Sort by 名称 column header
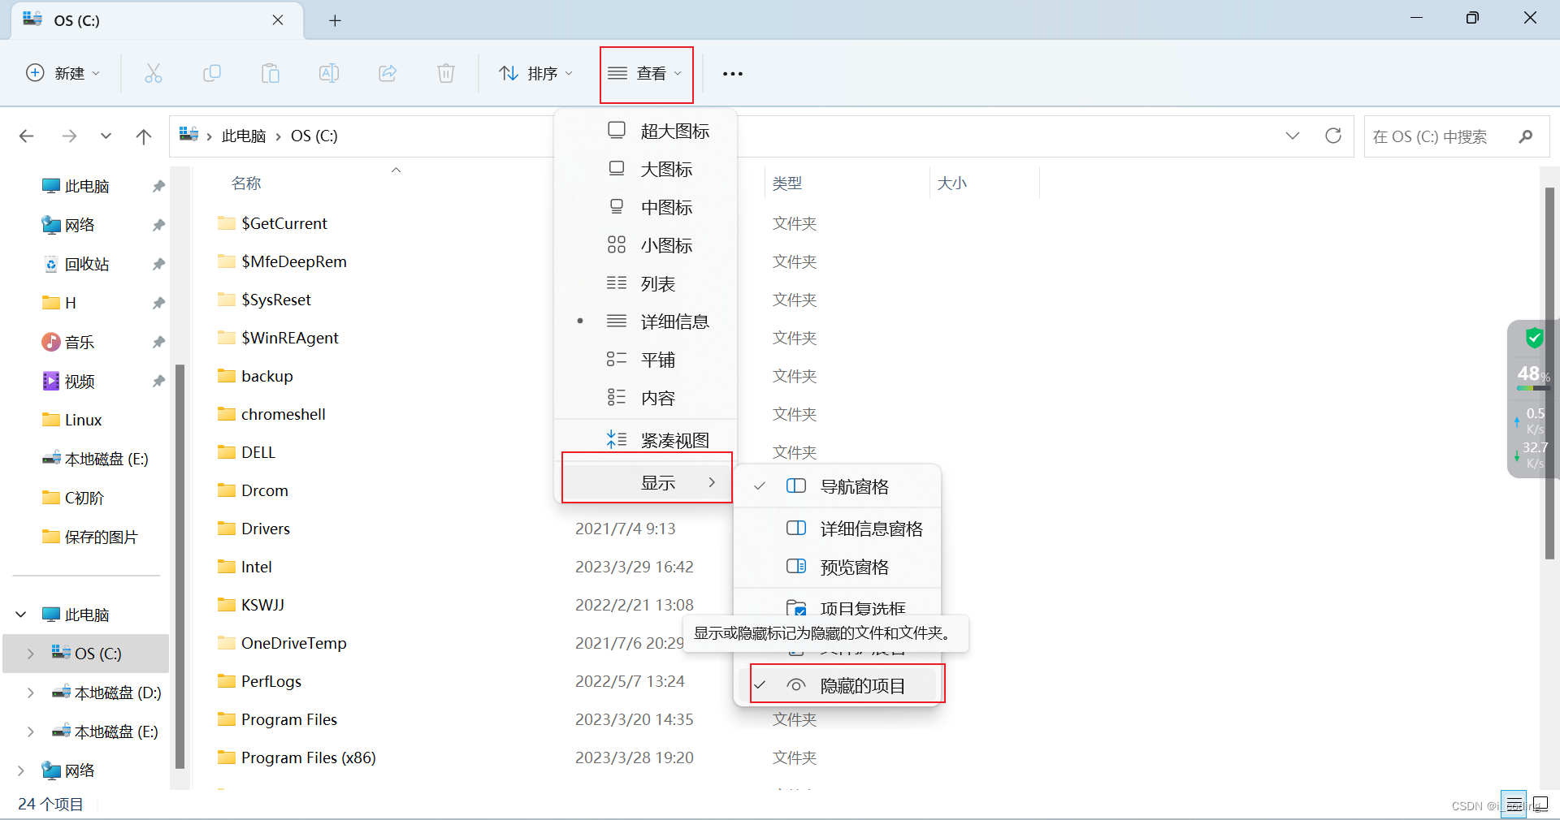The width and height of the screenshot is (1560, 820). [246, 183]
